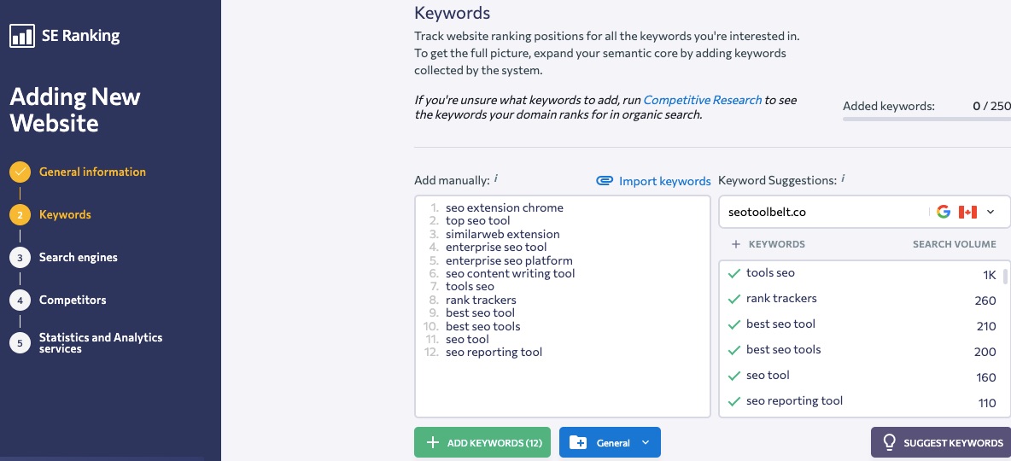Uncheck the 'seo reporting tool' suggestion
This screenshot has height=461, width=1011.
(733, 401)
